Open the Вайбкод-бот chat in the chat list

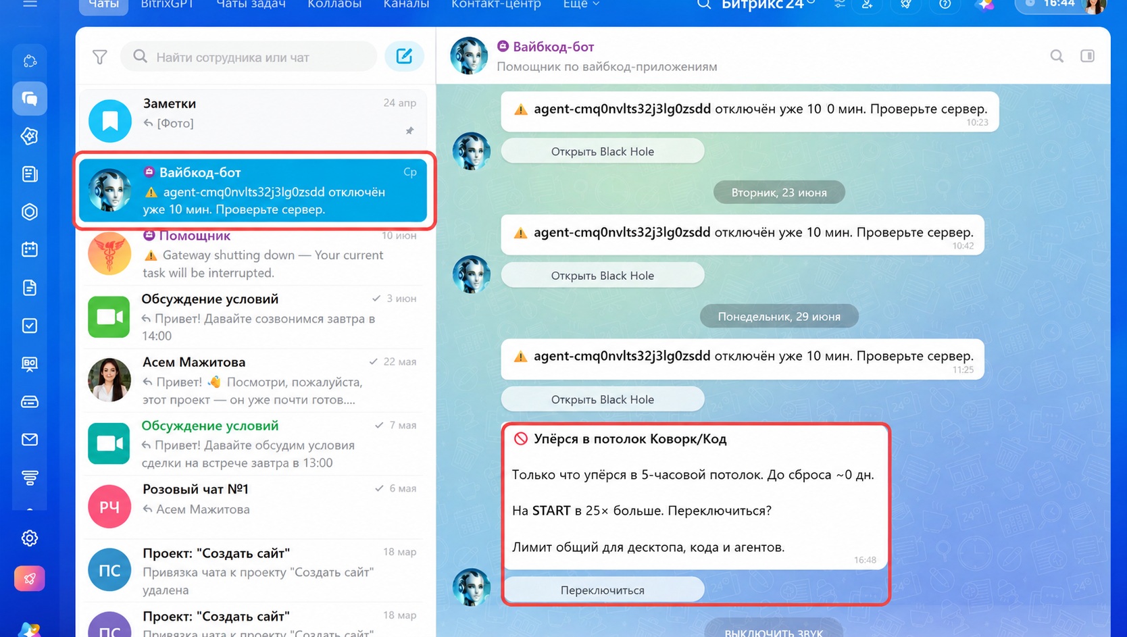pos(253,190)
